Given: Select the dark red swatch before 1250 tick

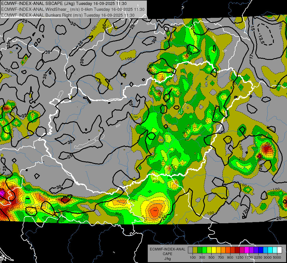Looking at the screenshot, I should click(x=237, y=250).
